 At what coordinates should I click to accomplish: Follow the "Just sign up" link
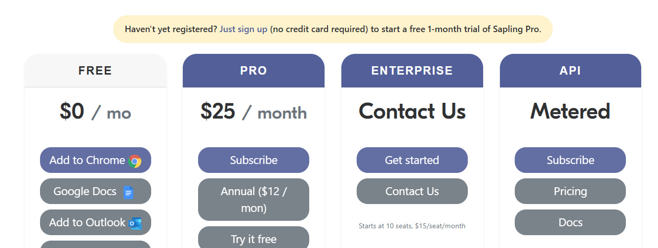click(244, 29)
